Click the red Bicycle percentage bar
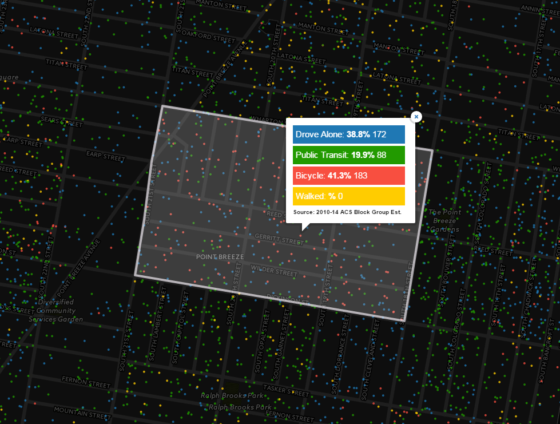Viewport: 560px width, 424px height. (x=349, y=176)
